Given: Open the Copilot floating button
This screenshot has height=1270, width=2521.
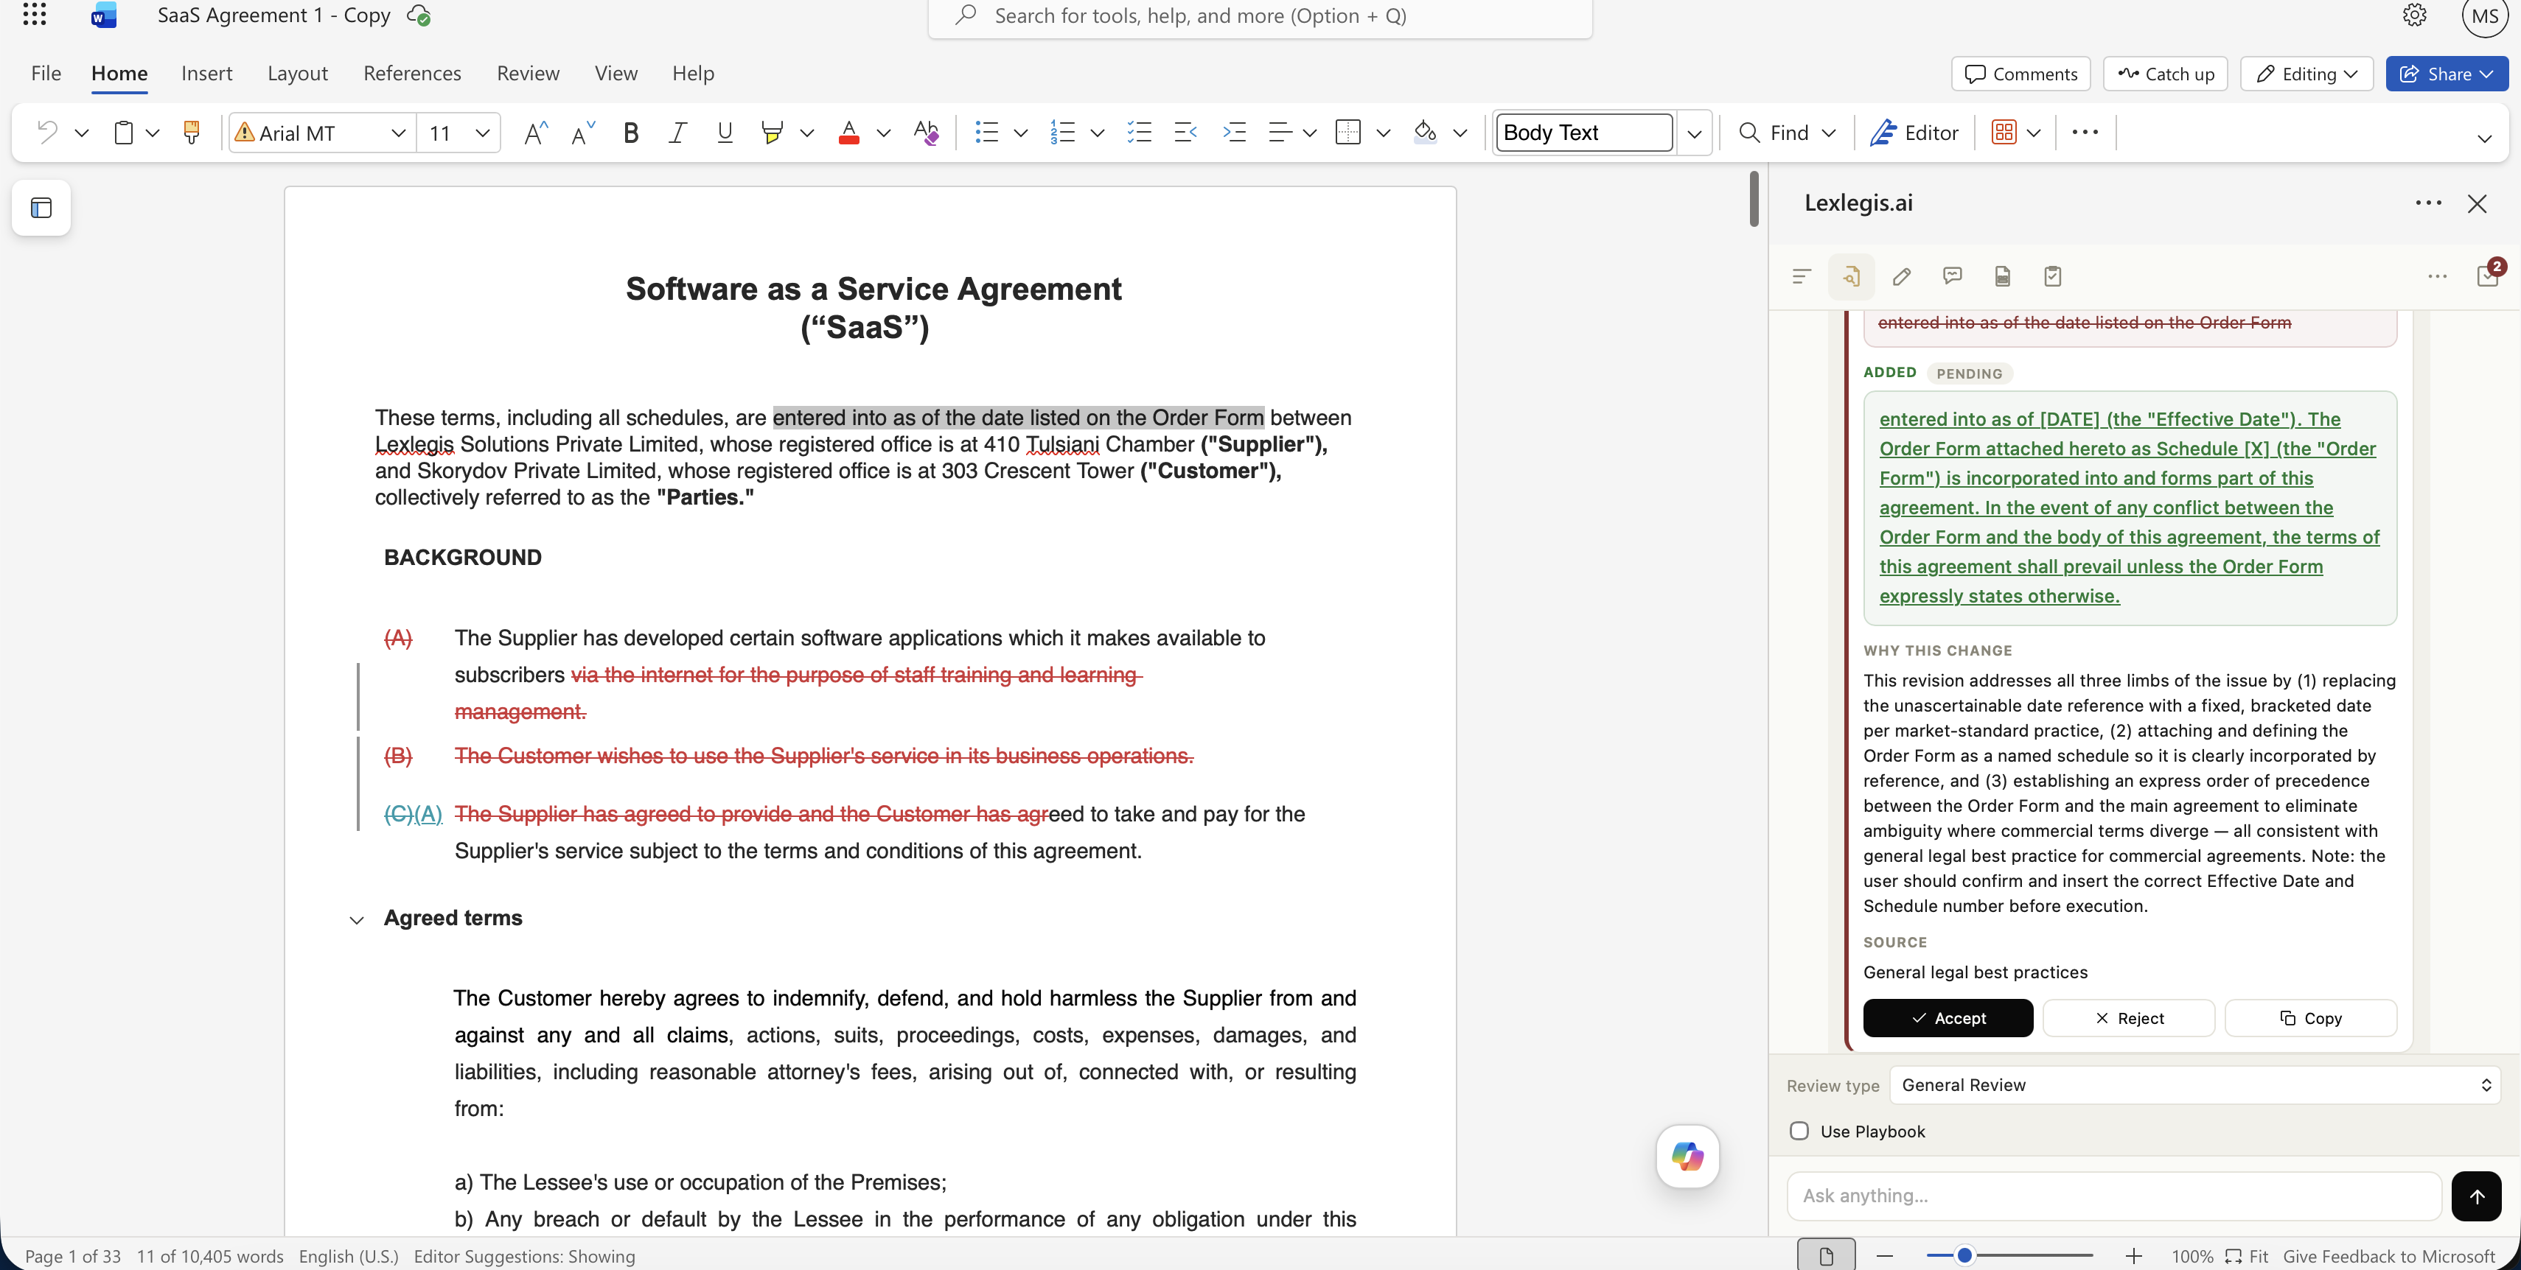Looking at the screenshot, I should 1687,1156.
